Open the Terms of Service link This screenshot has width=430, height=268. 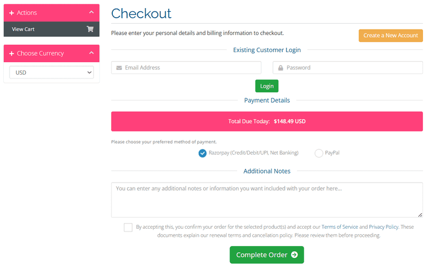tap(340, 227)
